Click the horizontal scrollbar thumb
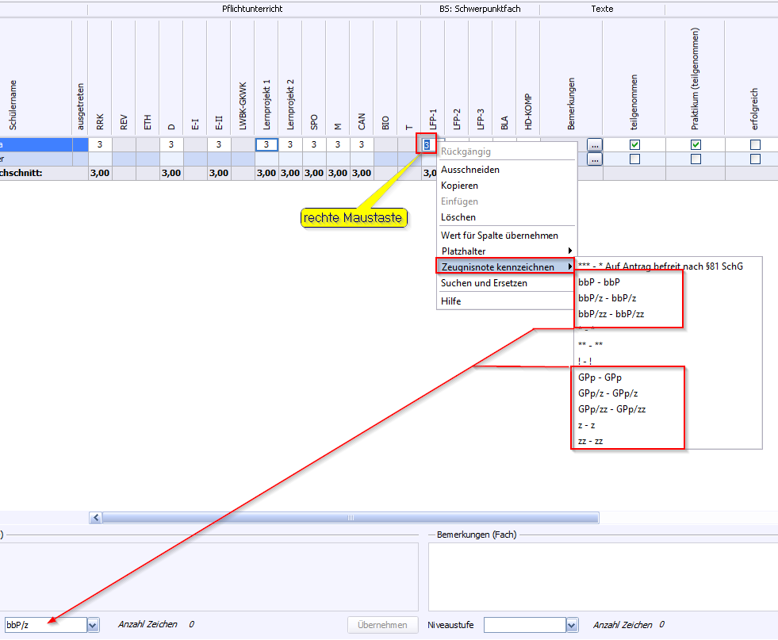This screenshot has width=778, height=640. (x=349, y=518)
